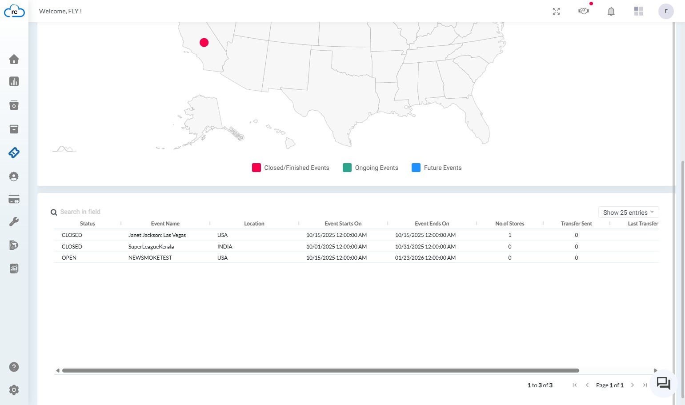Screen dimensions: 685x405
Task: Open the notifications bell
Action: tap(611, 12)
